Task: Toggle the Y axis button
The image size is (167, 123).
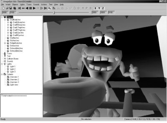Action: [x=99, y=8]
